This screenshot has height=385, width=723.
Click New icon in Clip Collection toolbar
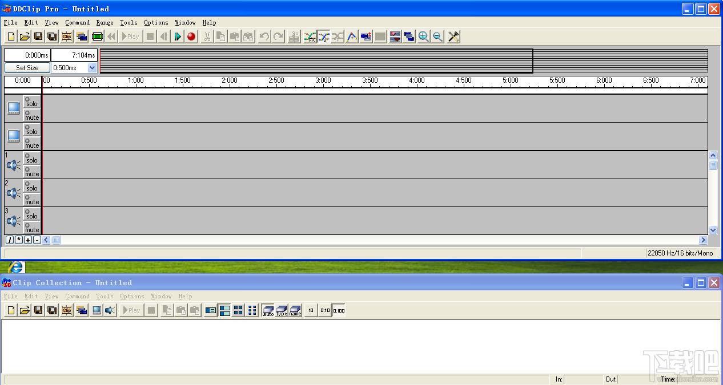point(11,310)
